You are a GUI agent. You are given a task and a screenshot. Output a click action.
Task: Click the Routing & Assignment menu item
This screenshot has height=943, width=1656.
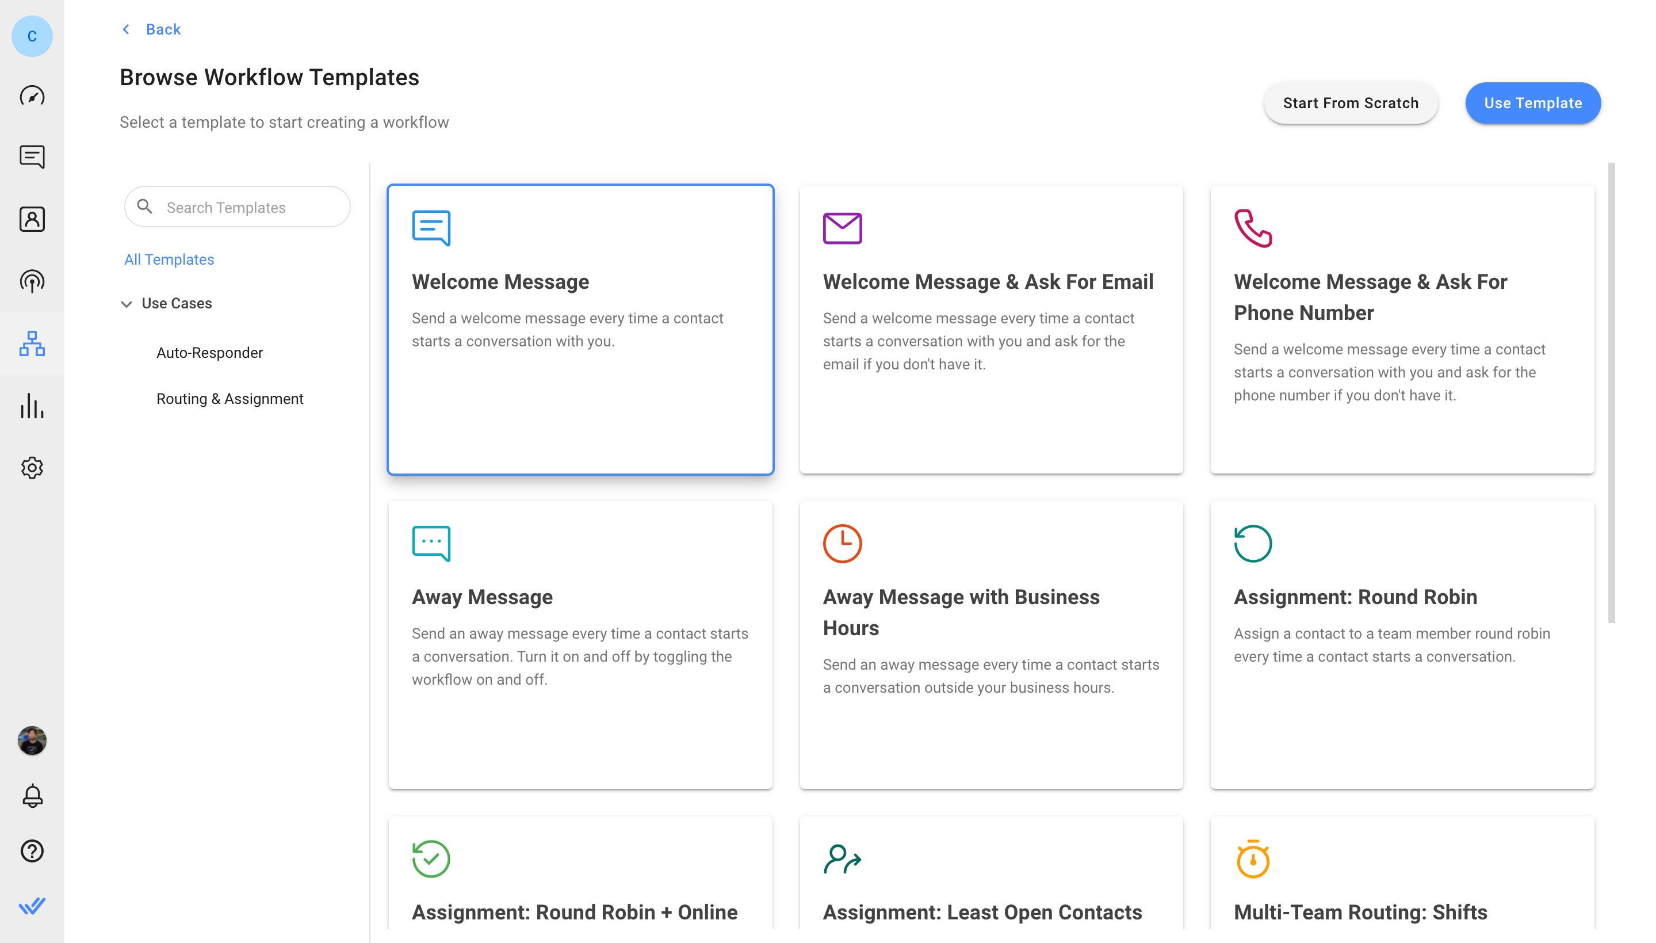coord(230,398)
